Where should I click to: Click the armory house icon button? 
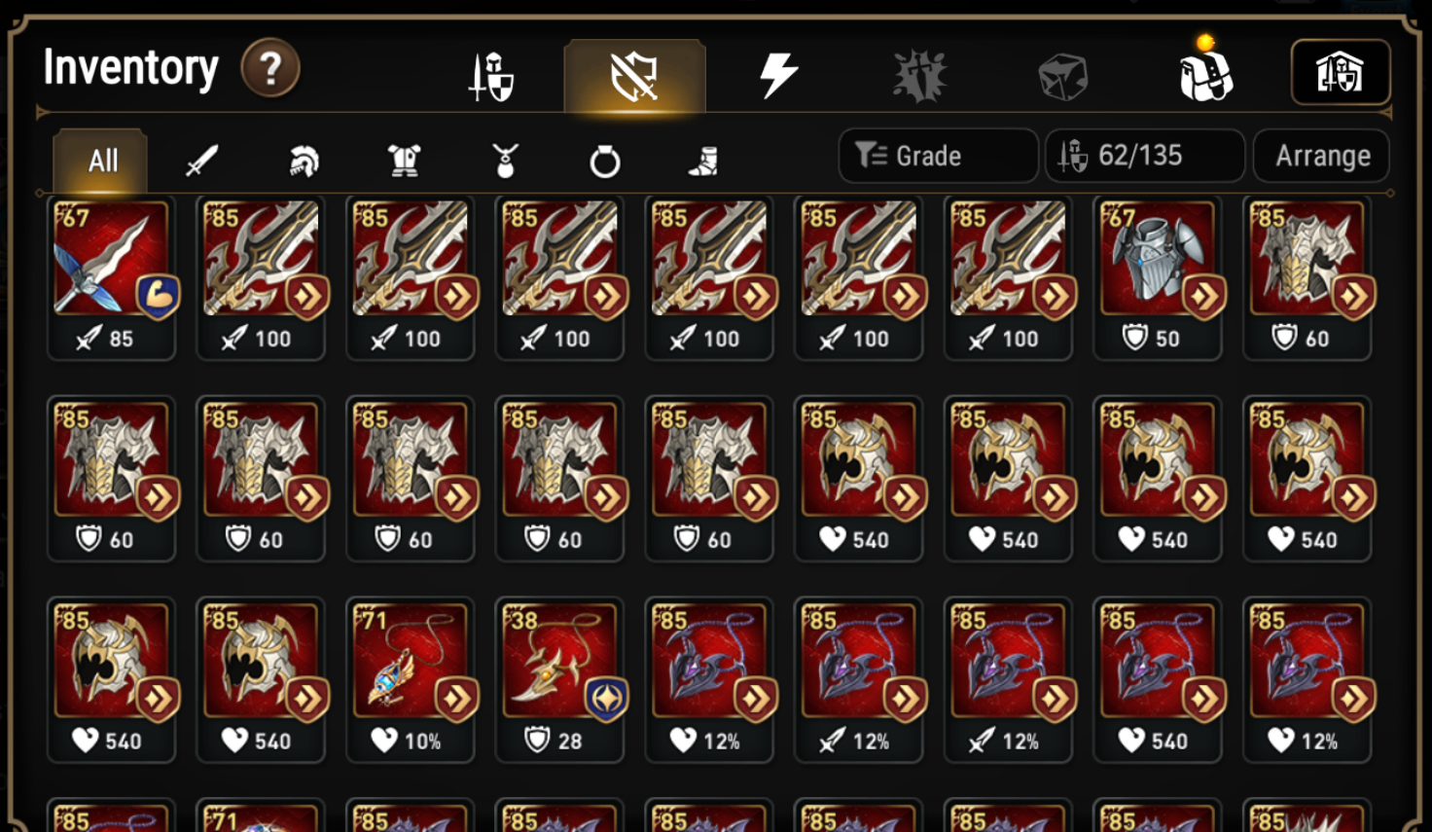click(1340, 73)
